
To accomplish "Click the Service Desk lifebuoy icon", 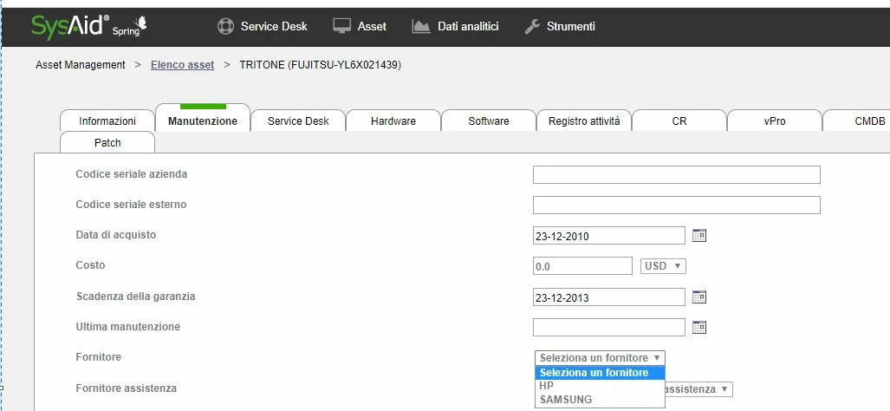I will click(226, 26).
